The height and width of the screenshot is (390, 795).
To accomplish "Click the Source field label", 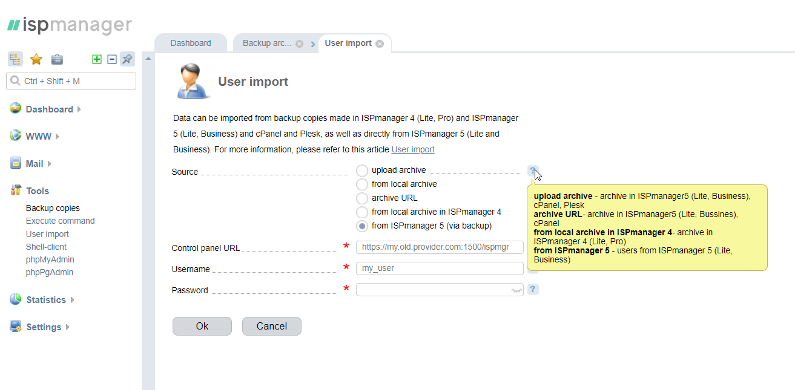I will pyautogui.click(x=185, y=172).
